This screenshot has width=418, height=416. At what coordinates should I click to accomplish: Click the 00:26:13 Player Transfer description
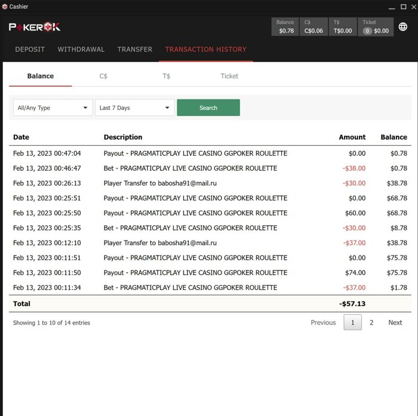(160, 183)
